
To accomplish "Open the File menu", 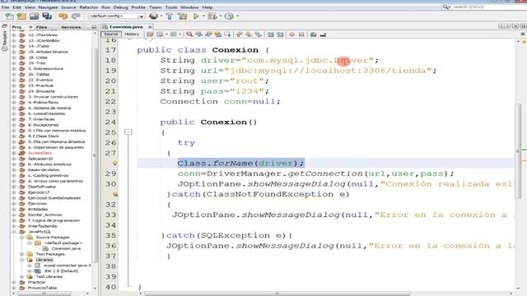I will pos(6,7).
